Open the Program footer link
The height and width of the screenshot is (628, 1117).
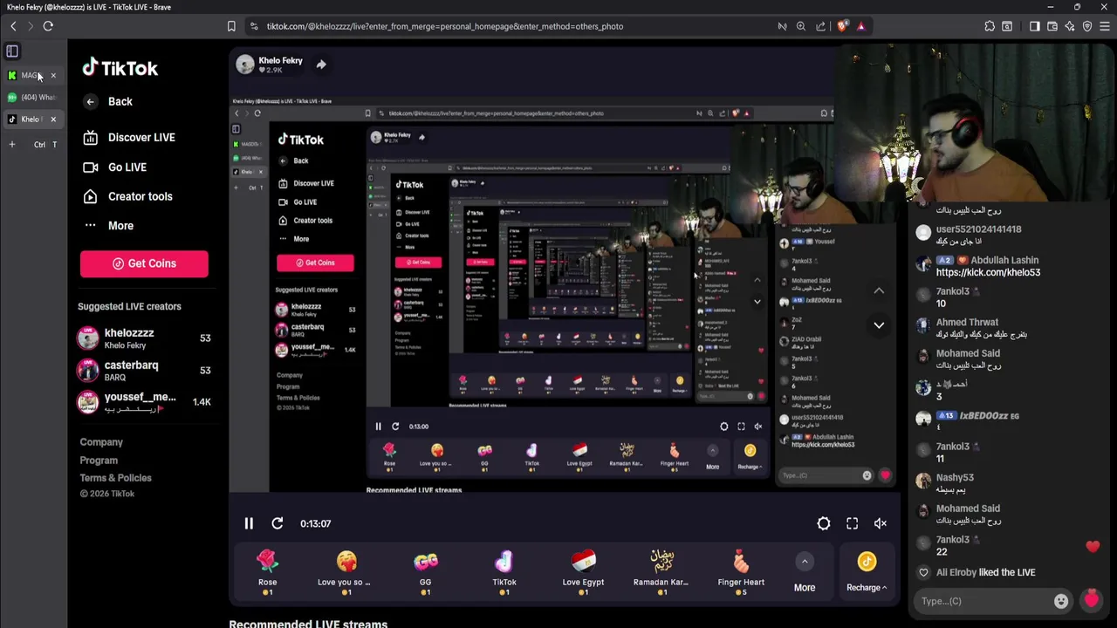pyautogui.click(x=99, y=461)
